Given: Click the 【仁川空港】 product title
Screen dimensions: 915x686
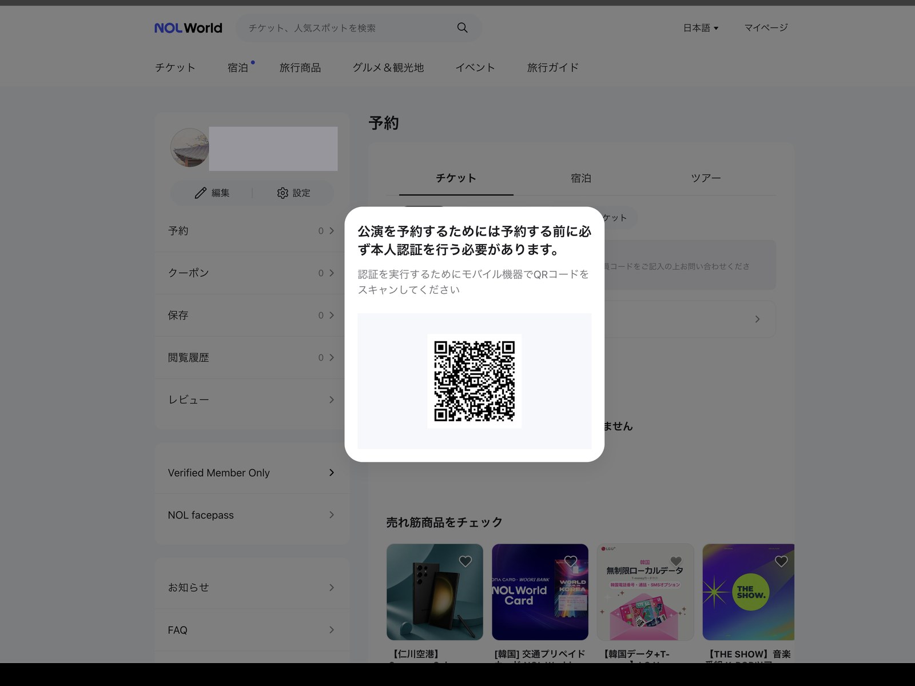Looking at the screenshot, I should [416, 654].
